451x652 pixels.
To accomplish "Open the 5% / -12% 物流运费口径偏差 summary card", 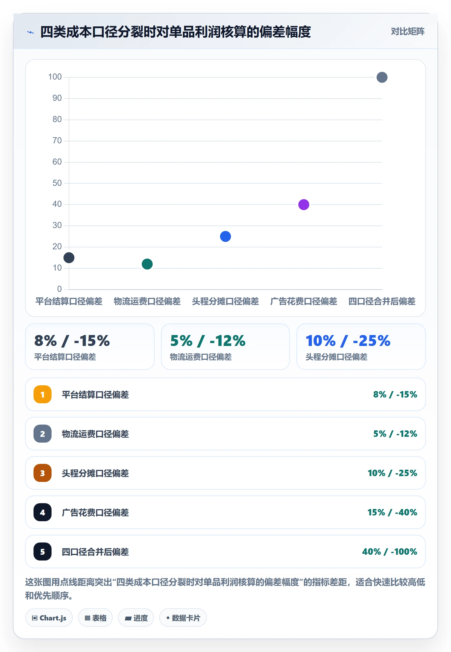I will tap(225, 347).
